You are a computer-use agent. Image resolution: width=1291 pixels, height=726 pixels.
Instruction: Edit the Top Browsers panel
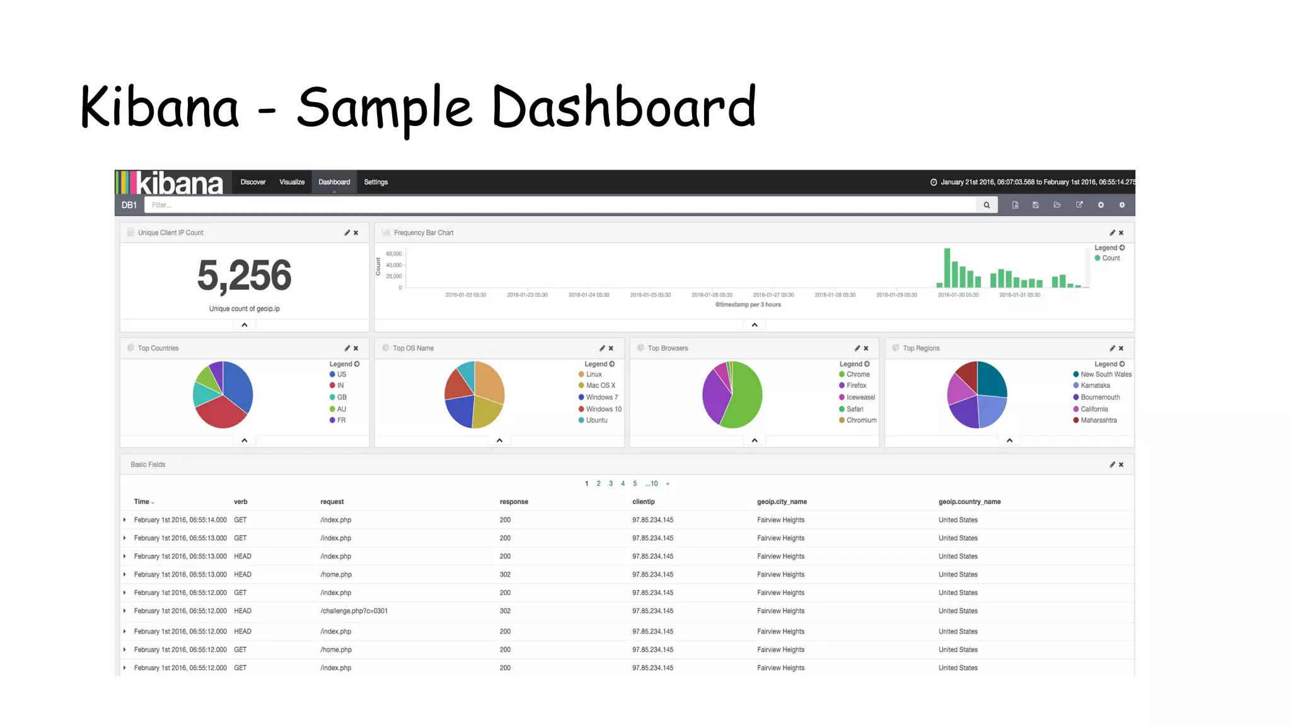click(x=857, y=349)
